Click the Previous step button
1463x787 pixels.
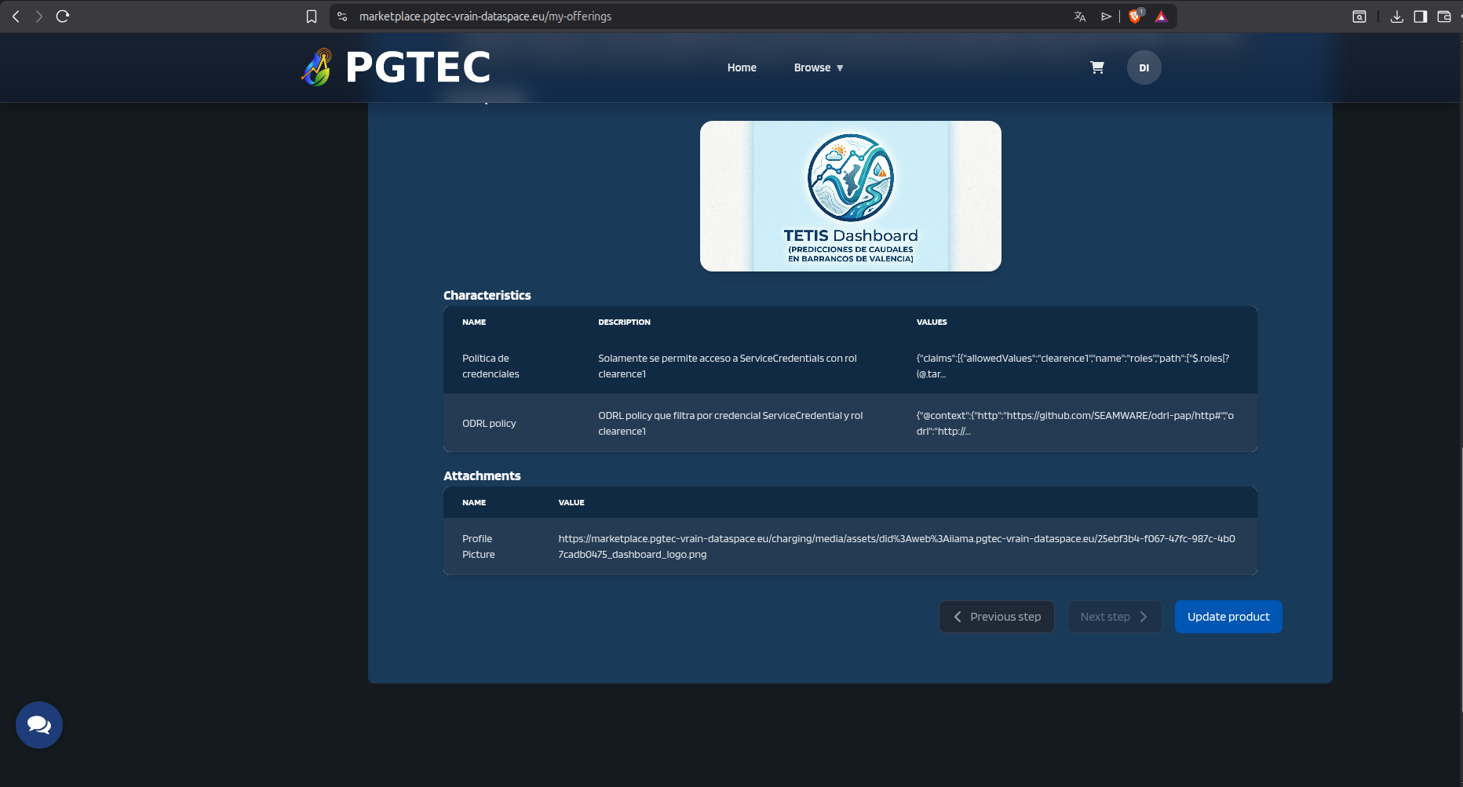tap(997, 617)
